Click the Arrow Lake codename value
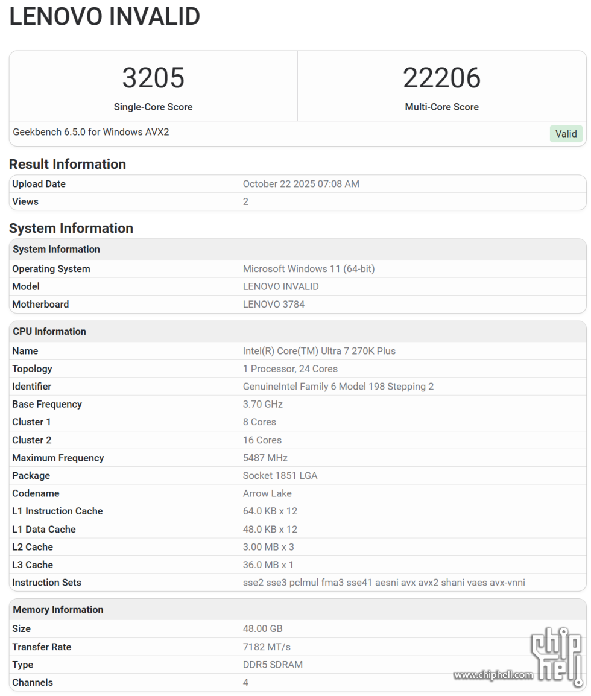 coord(267,493)
